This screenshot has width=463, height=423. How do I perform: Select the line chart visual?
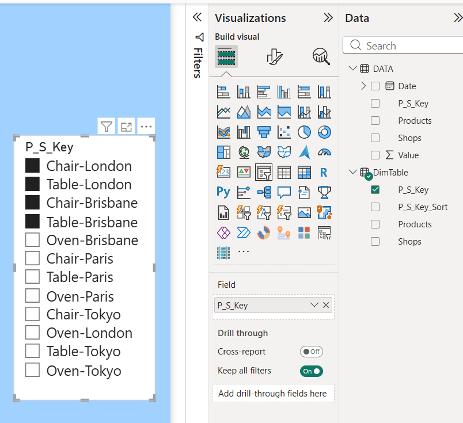point(223,112)
